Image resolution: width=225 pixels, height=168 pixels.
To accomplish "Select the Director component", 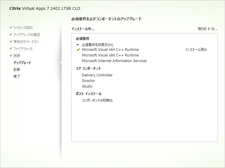I will [88, 81].
